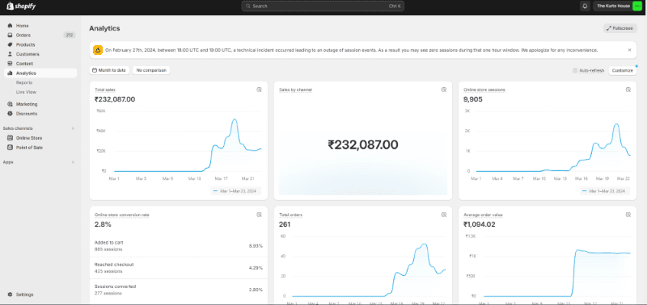
Task: Click the 9,905 sessions value
Action: [x=473, y=99]
